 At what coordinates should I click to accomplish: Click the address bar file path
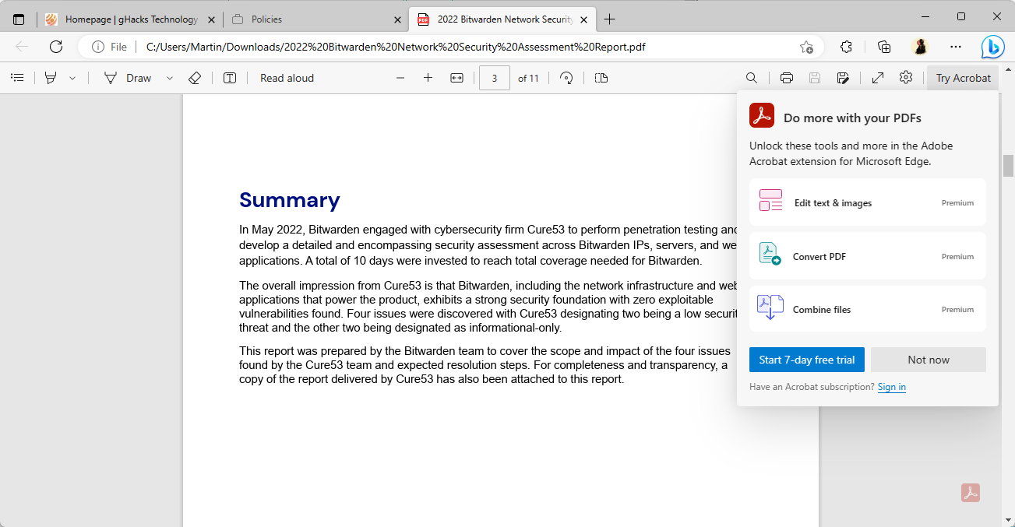click(x=396, y=47)
